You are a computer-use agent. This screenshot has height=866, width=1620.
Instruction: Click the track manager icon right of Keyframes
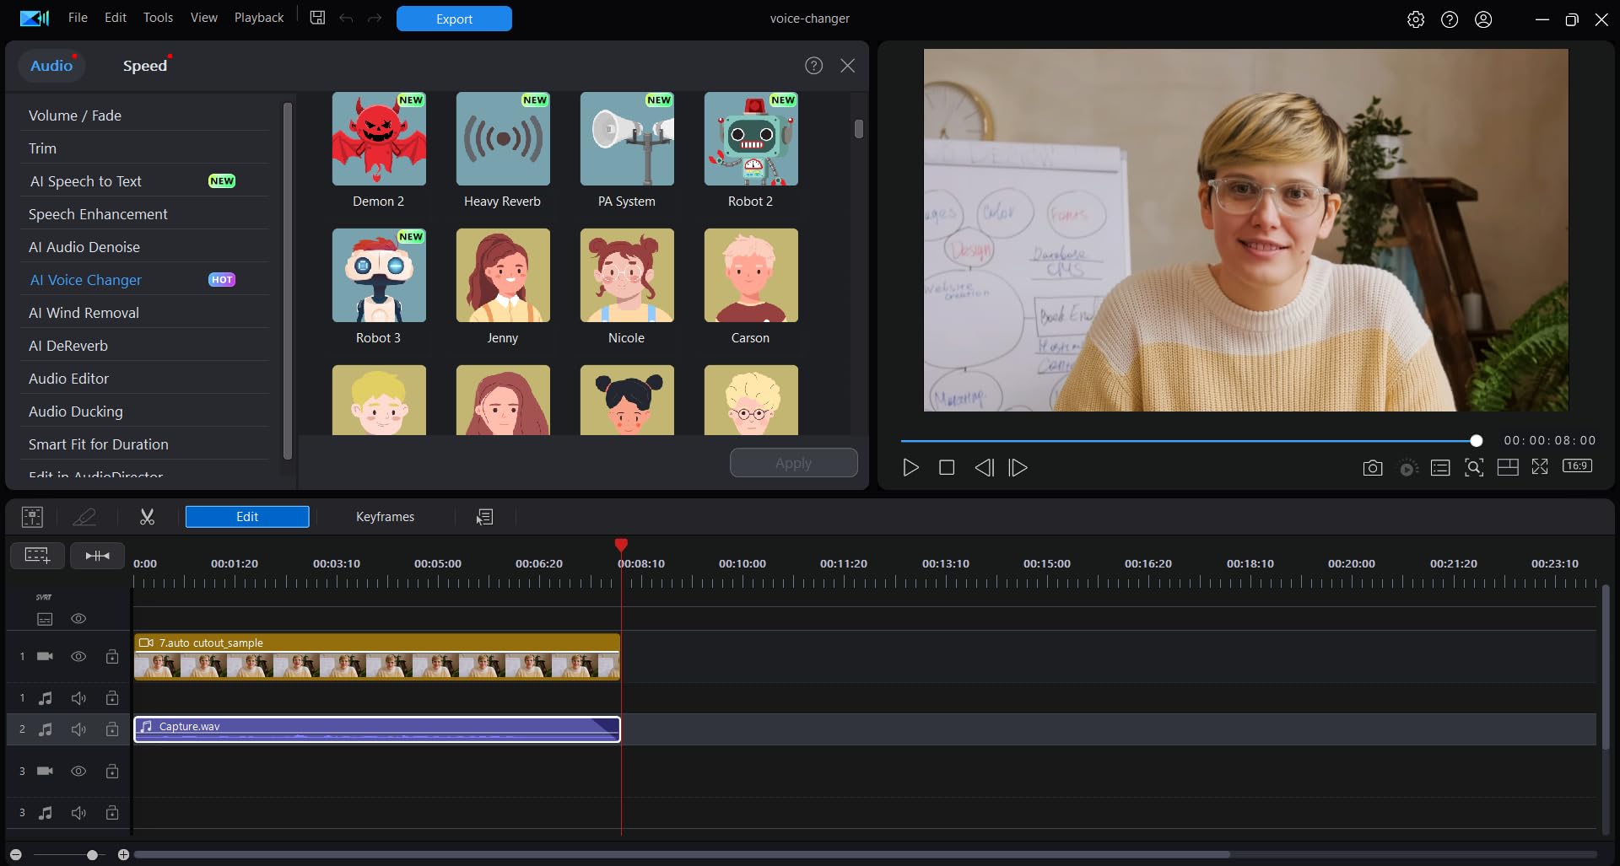[485, 517]
